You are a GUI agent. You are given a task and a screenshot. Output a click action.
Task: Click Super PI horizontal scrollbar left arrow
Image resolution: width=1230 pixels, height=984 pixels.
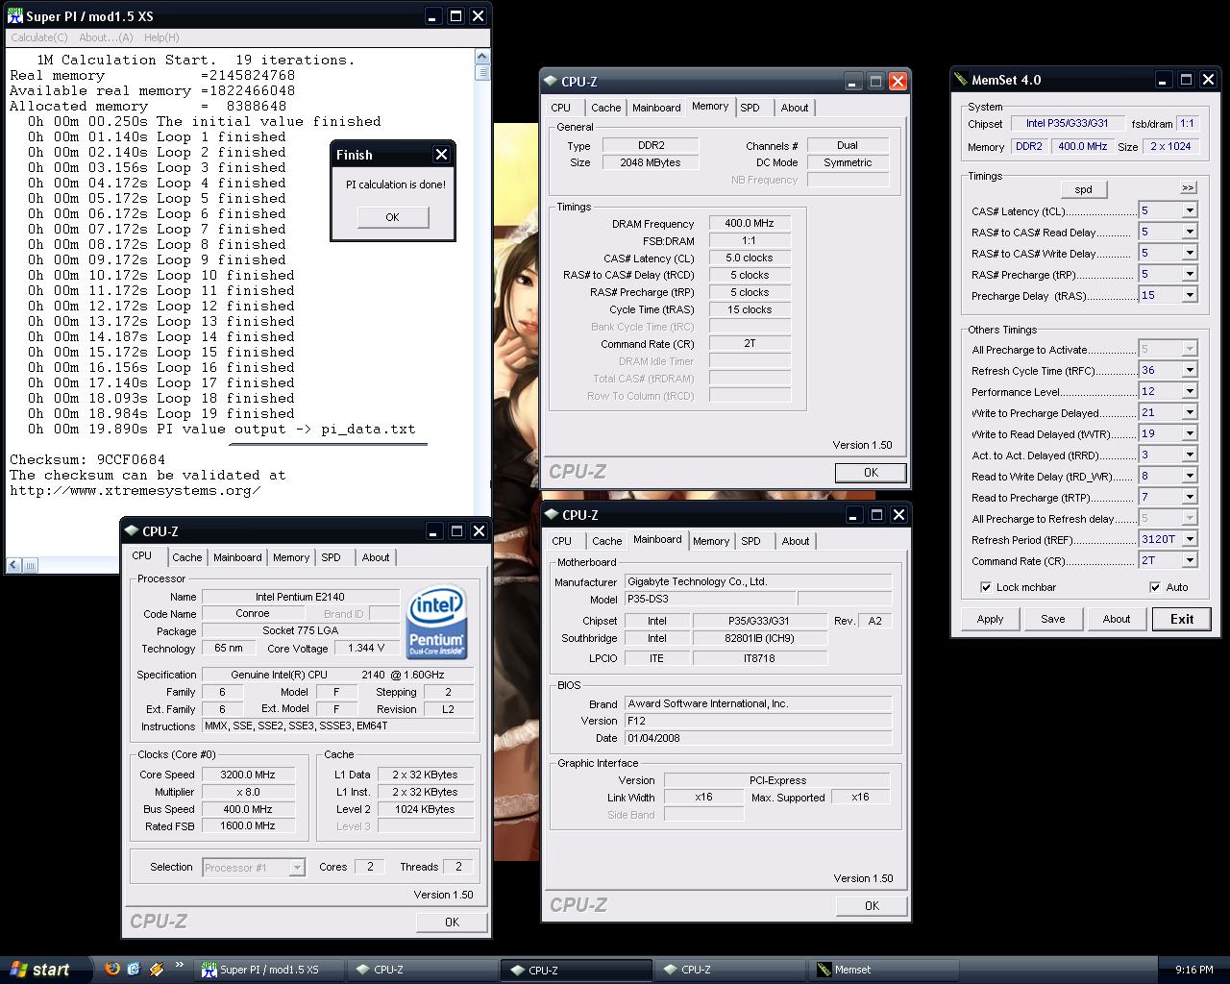coord(13,565)
